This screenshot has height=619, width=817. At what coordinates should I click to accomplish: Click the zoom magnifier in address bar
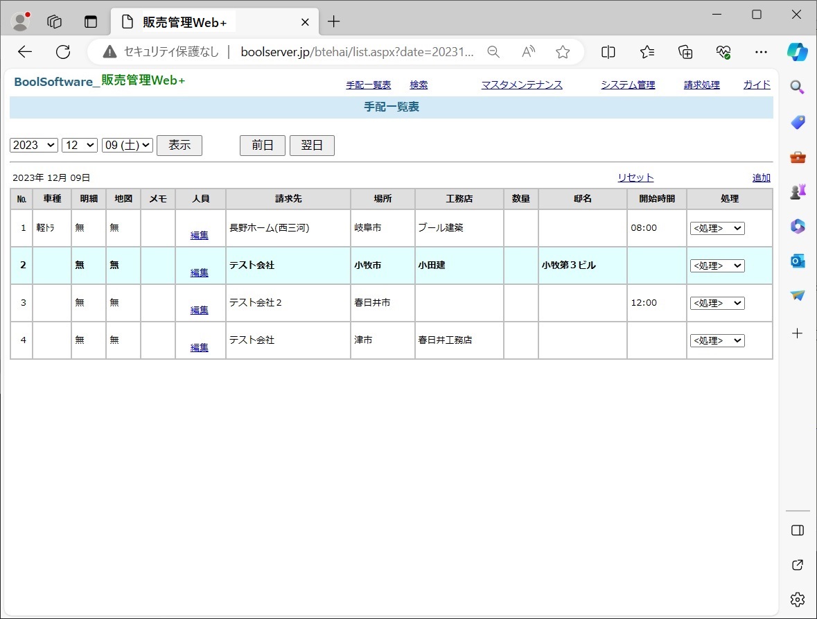pos(493,52)
